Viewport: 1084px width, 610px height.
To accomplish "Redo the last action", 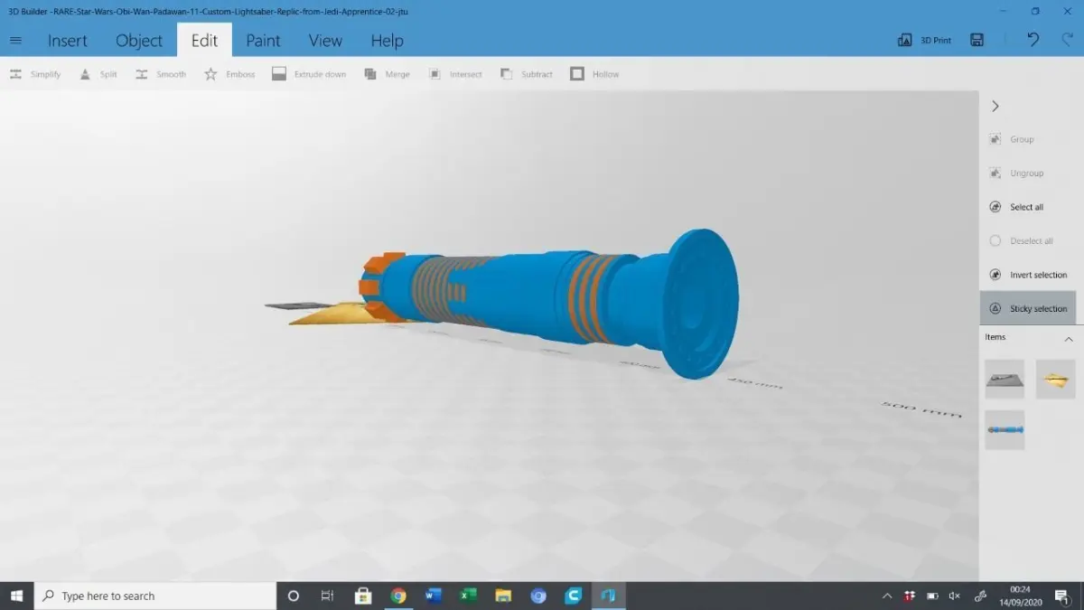I will (1067, 40).
